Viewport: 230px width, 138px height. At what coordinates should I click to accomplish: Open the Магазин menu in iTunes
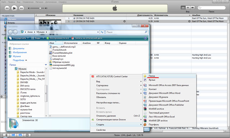(x=39, y=2)
